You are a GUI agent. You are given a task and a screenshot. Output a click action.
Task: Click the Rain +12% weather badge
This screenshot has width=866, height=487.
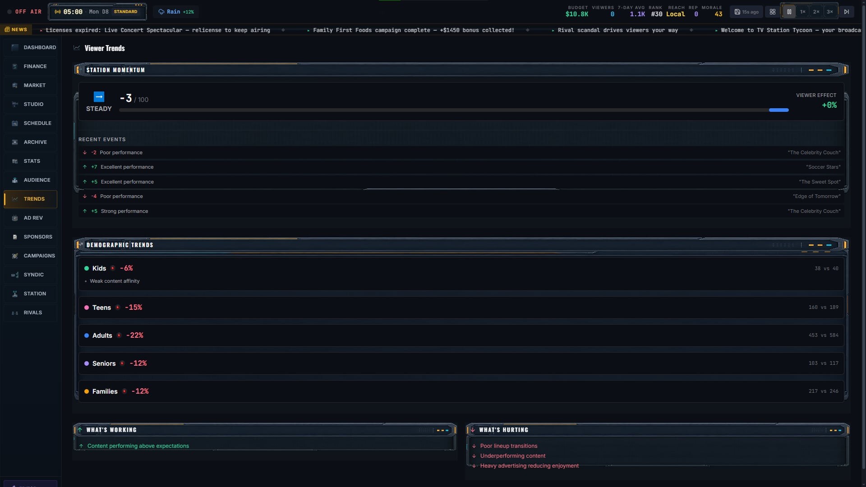click(176, 12)
